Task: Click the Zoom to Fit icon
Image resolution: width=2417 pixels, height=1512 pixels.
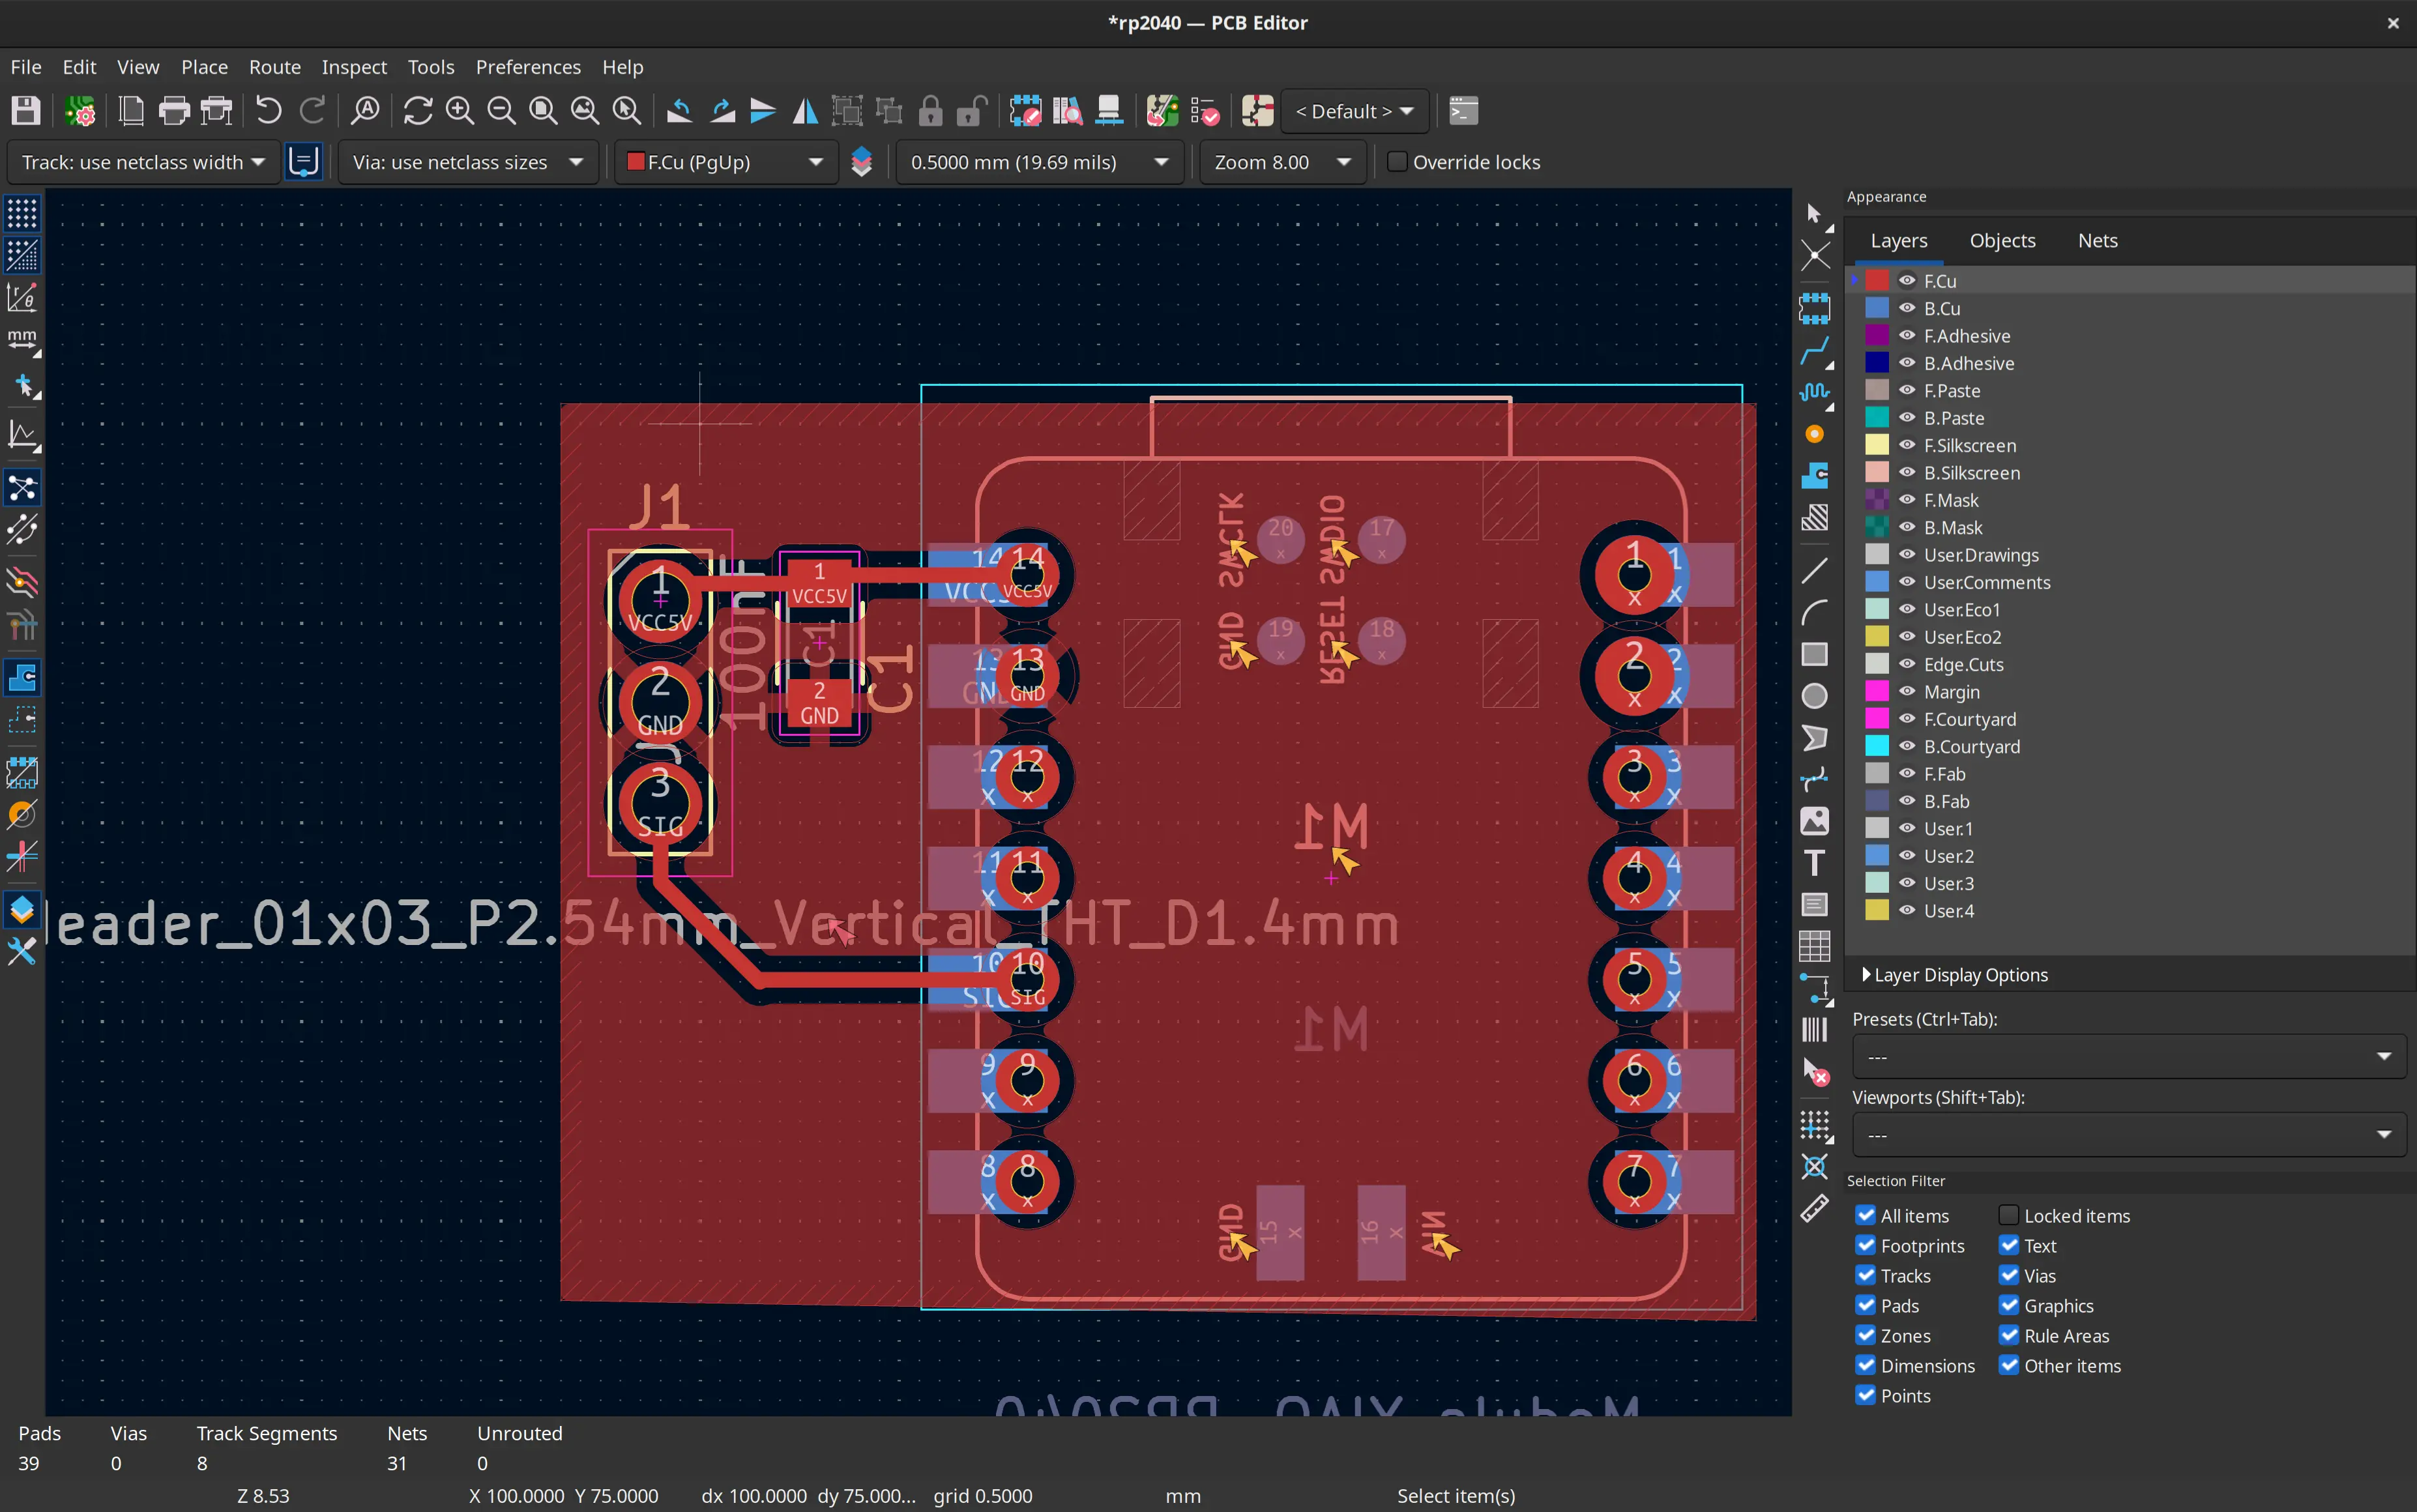Action: point(543,111)
